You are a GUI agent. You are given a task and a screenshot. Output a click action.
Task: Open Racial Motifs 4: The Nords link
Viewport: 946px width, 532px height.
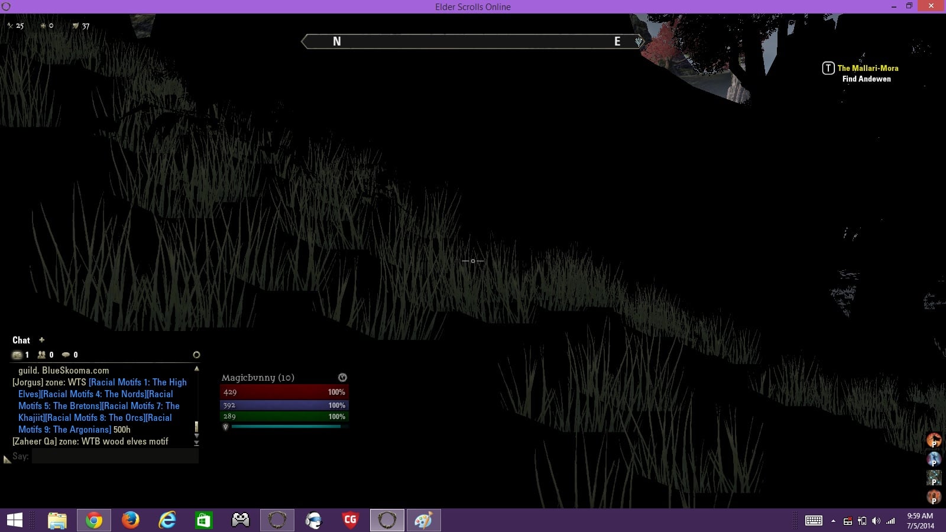tap(93, 394)
